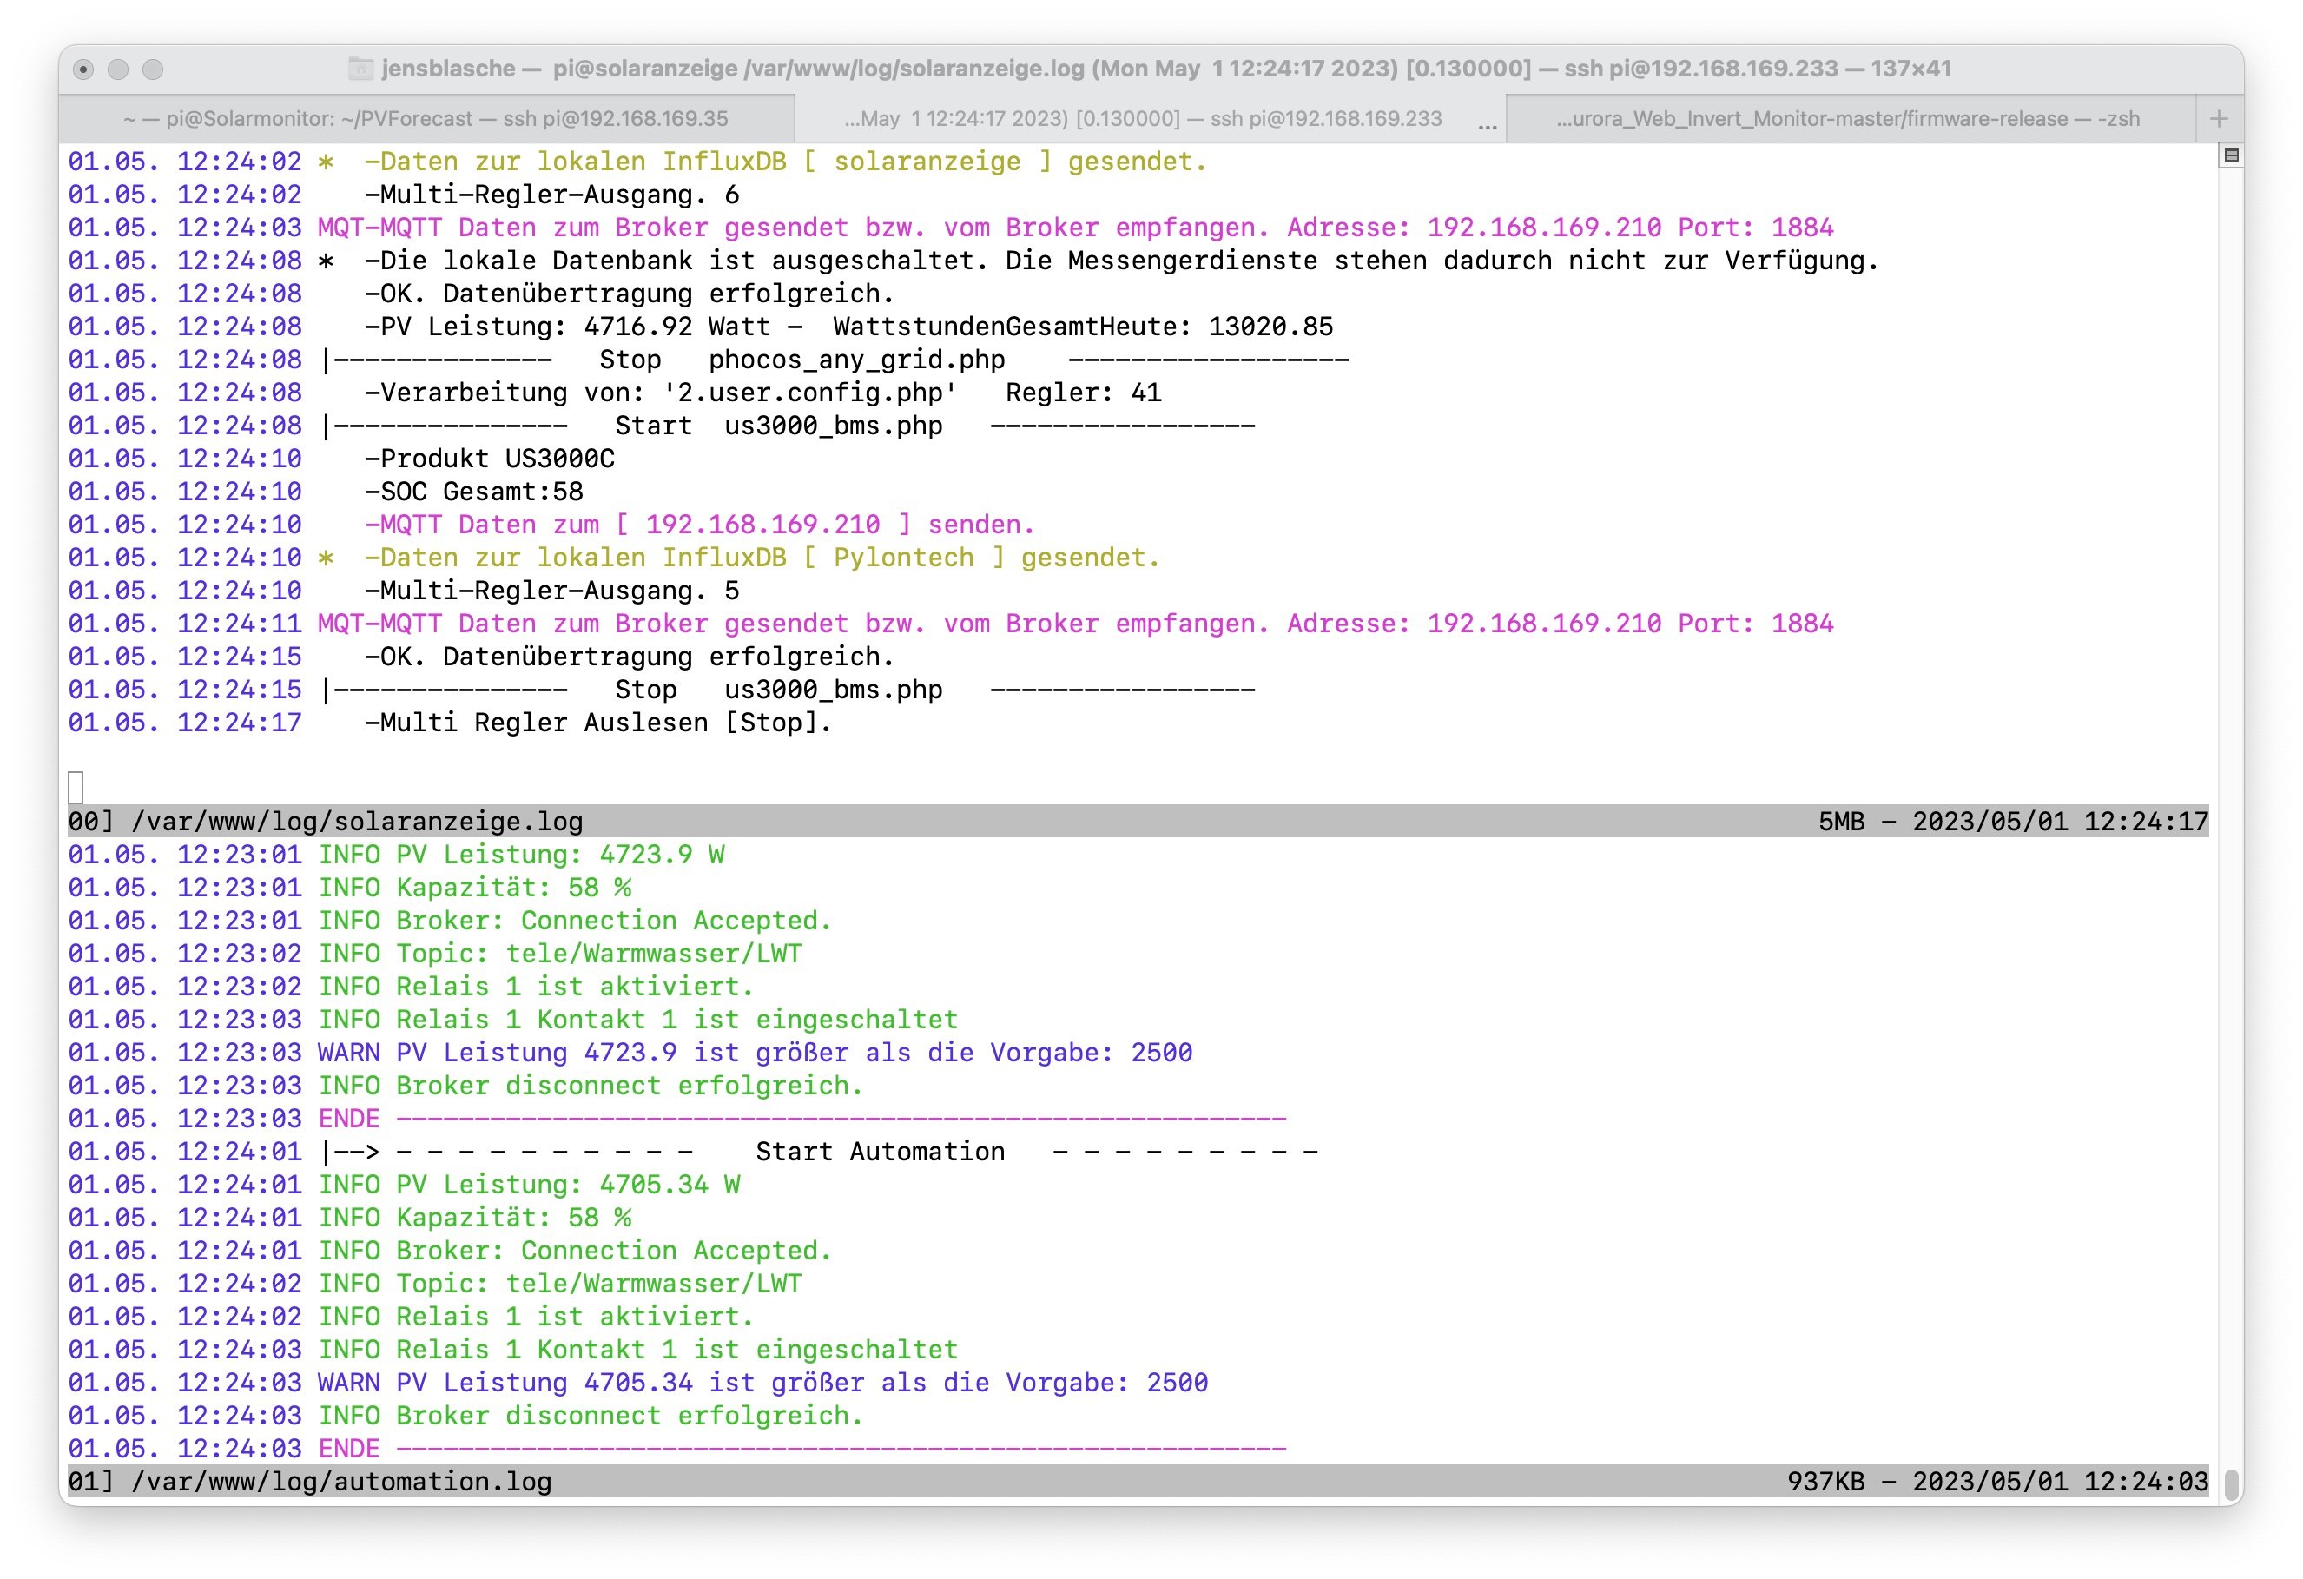This screenshot has height=1579, width=2303.
Task: Switch to the PVForecast ssh tab
Action: [426, 119]
